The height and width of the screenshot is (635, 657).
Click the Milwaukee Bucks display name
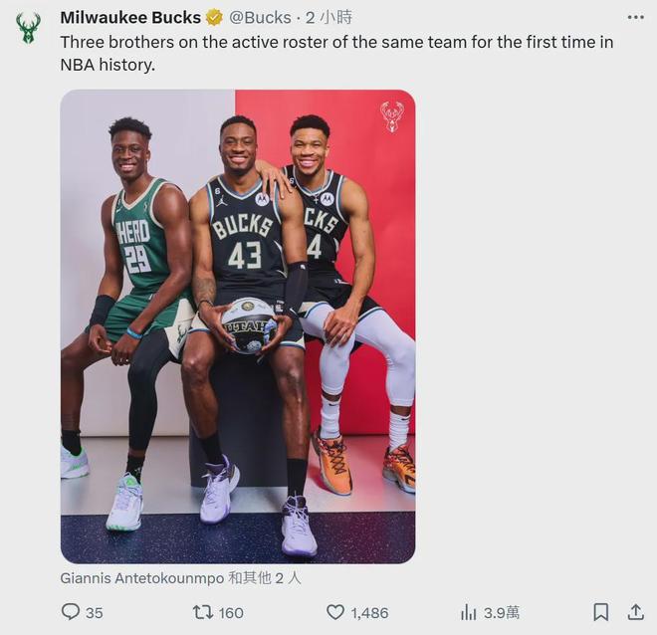130,17
